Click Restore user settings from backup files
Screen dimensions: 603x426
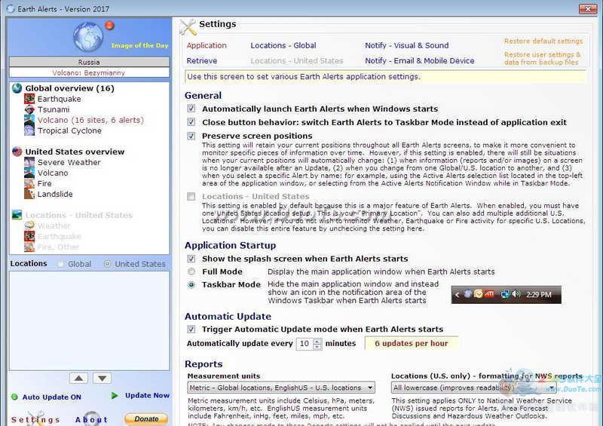[x=542, y=59]
